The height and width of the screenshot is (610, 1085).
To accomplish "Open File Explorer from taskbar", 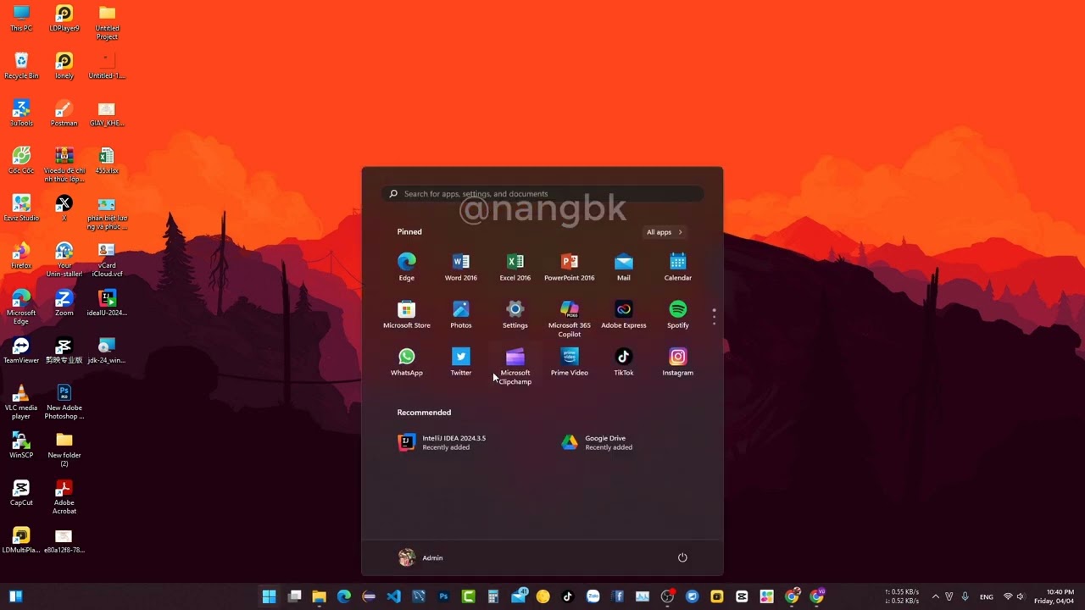I will [319, 596].
